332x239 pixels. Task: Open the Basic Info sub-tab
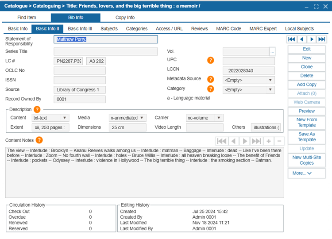(x=18, y=29)
